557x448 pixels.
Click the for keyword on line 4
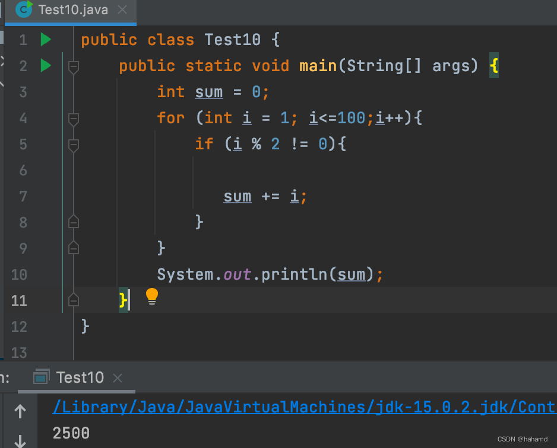tap(171, 118)
